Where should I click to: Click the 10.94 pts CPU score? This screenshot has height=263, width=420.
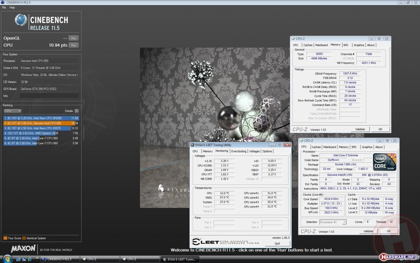tap(58, 45)
